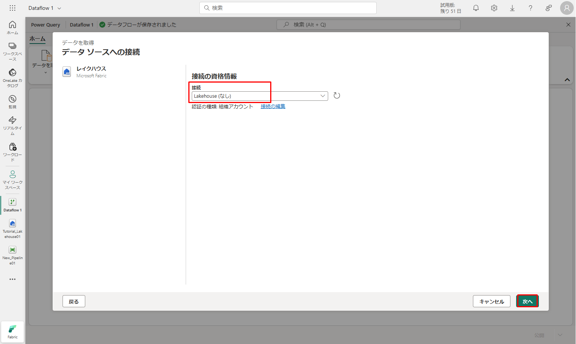Collapse the ribbon with the chevron
Image resolution: width=576 pixels, height=344 pixels.
click(x=567, y=80)
